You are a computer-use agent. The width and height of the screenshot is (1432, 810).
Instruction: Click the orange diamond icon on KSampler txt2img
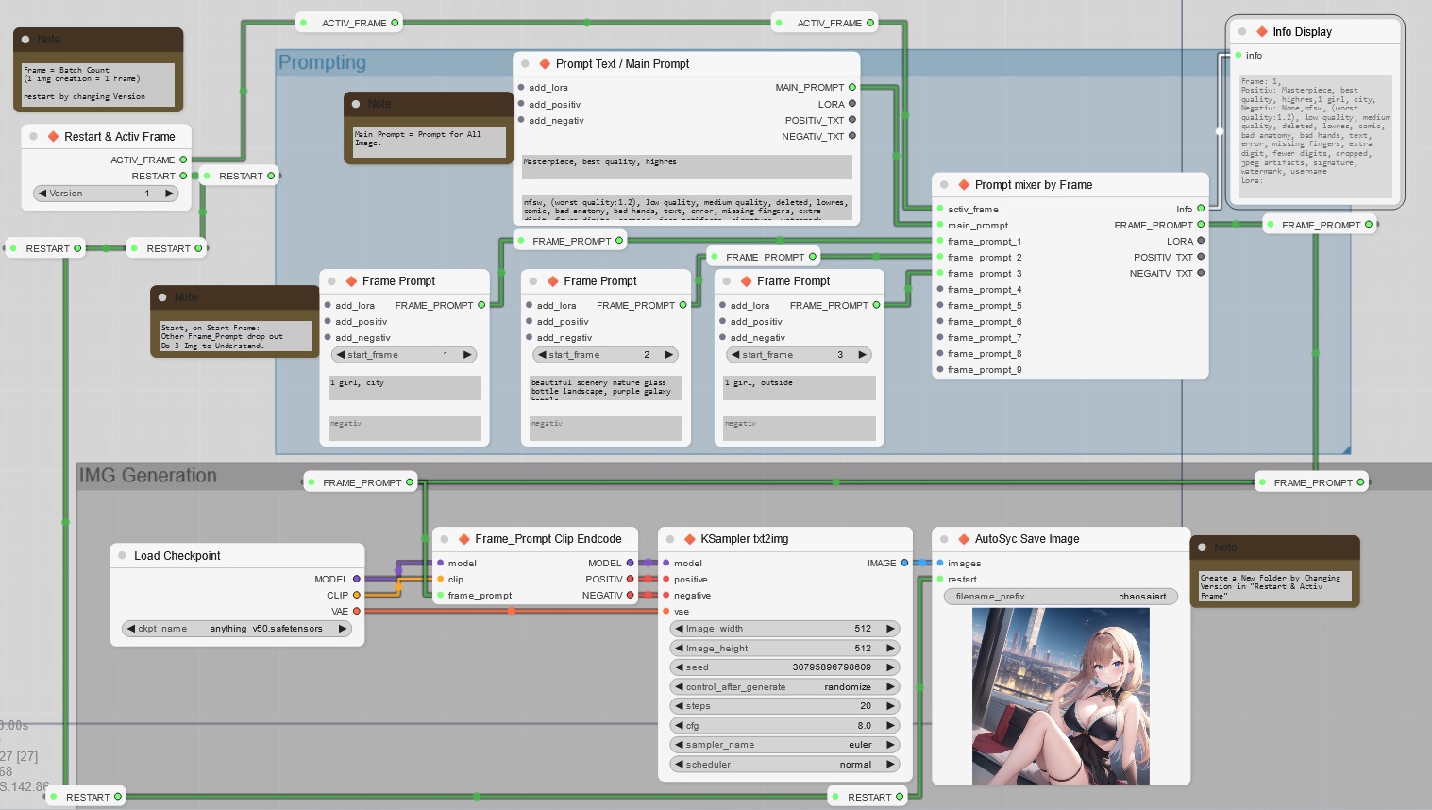[x=689, y=539]
